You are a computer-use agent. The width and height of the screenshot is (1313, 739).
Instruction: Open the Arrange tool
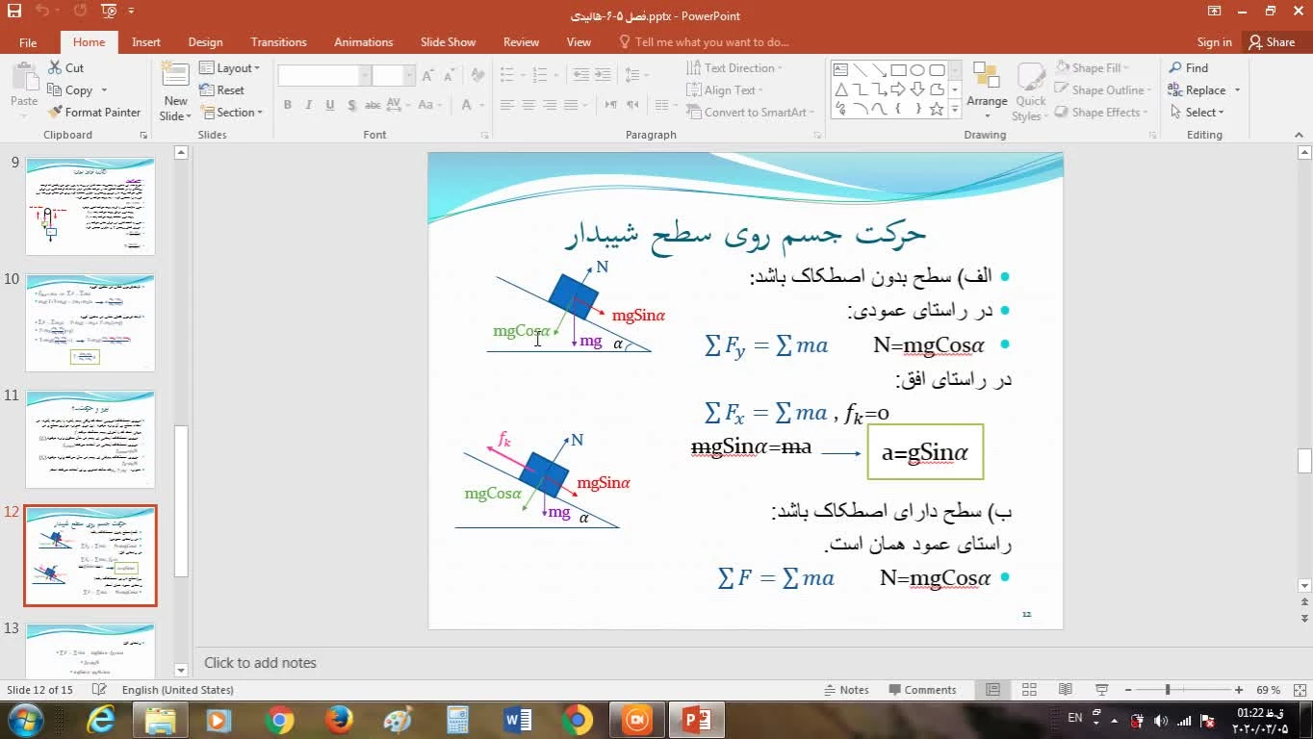pos(987,85)
